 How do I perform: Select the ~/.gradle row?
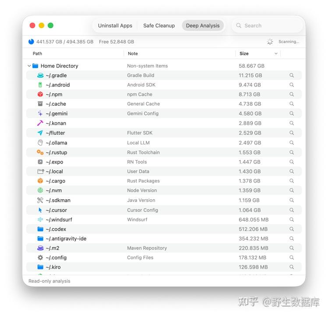[164, 75]
